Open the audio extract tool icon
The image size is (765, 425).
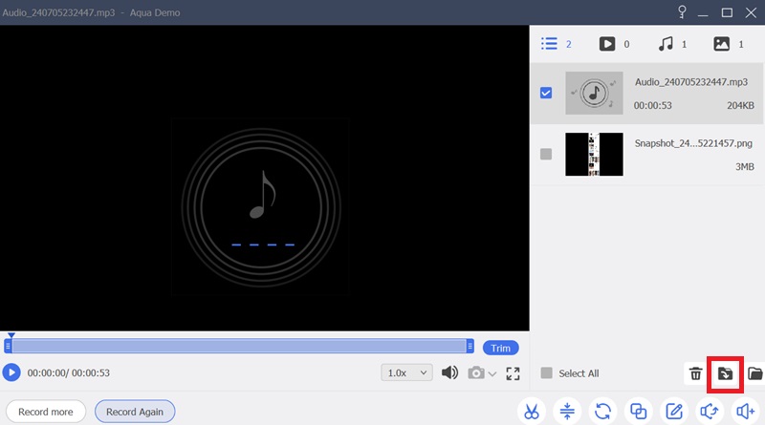710,412
